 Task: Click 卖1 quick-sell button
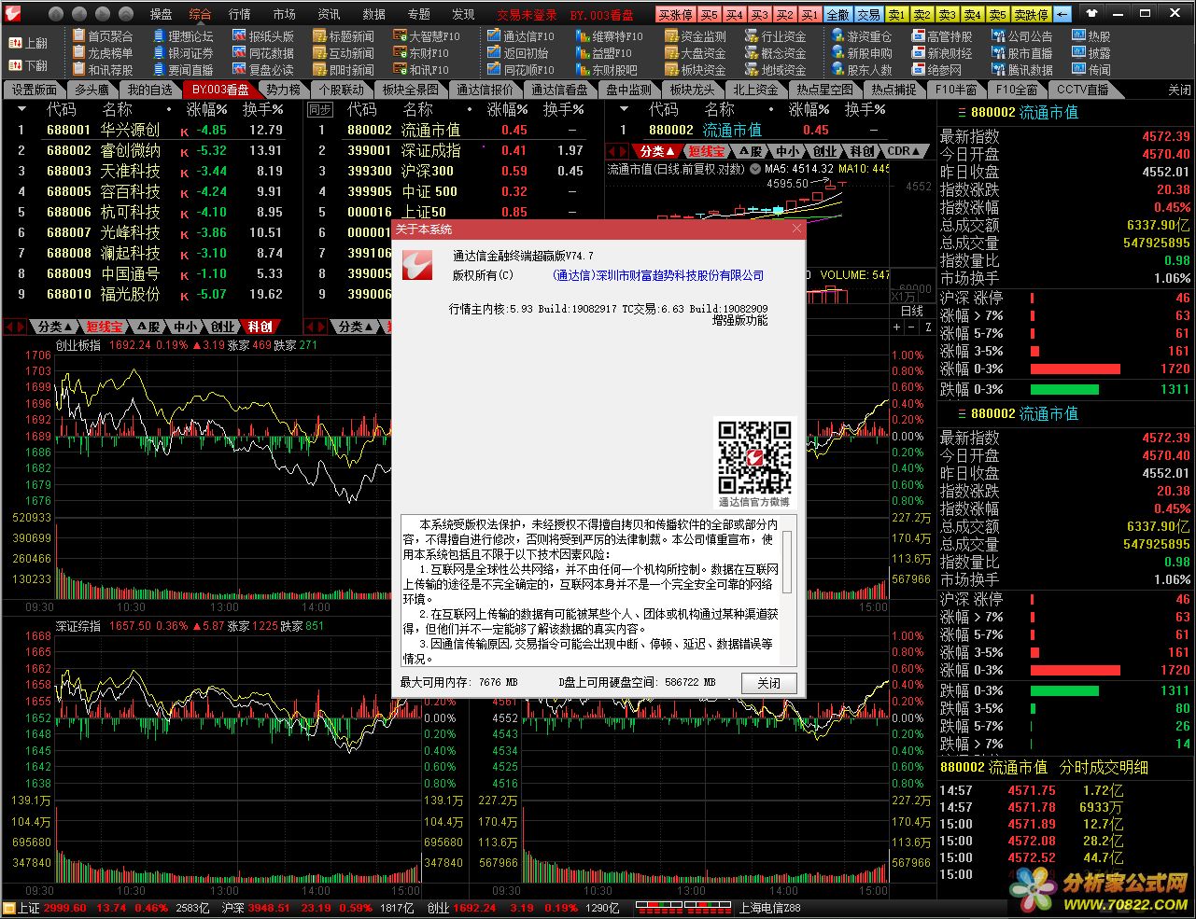point(896,14)
